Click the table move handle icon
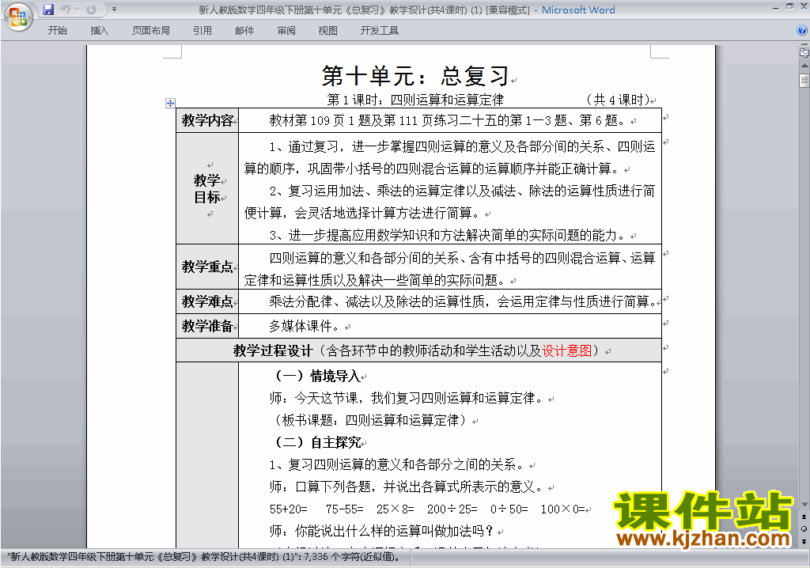Viewport: 810px width, 568px height. click(x=170, y=103)
